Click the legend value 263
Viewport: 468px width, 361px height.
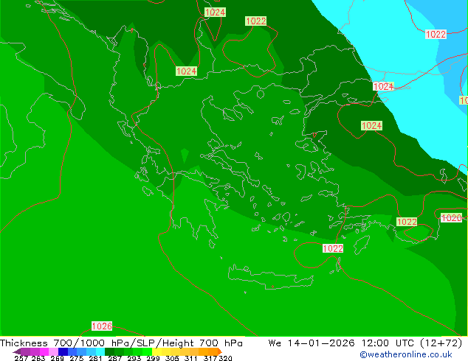38,358
